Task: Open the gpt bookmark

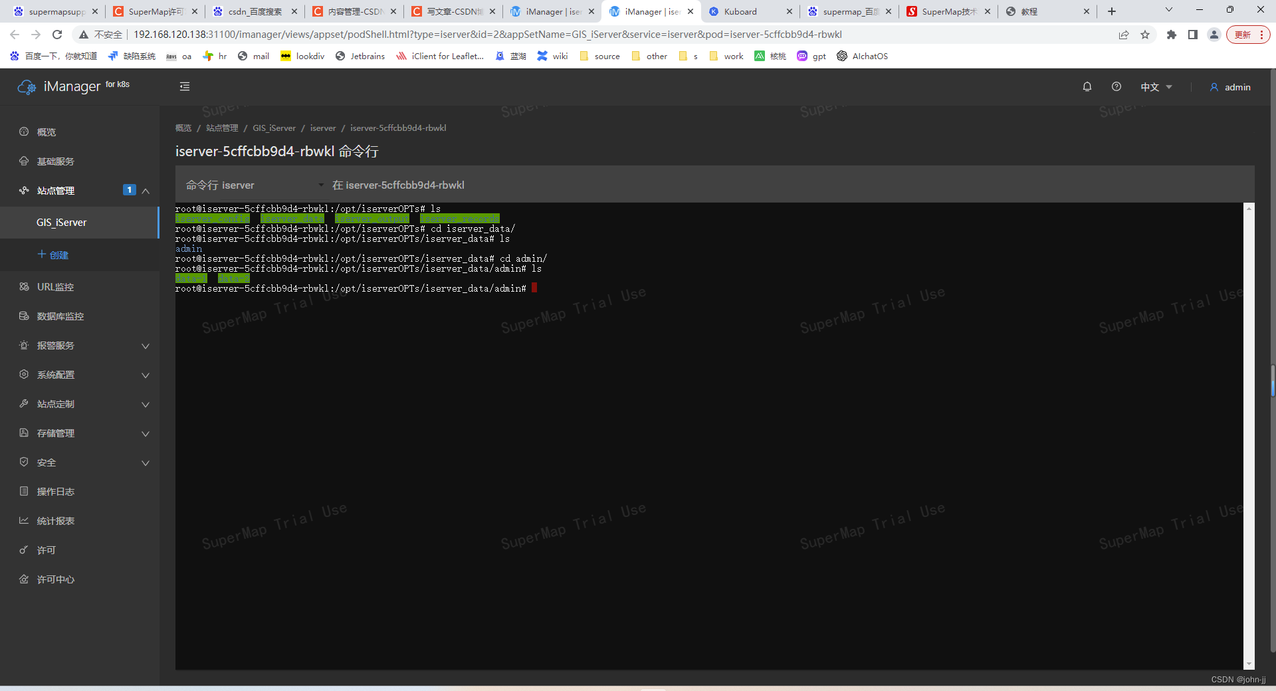Action: (x=811, y=56)
